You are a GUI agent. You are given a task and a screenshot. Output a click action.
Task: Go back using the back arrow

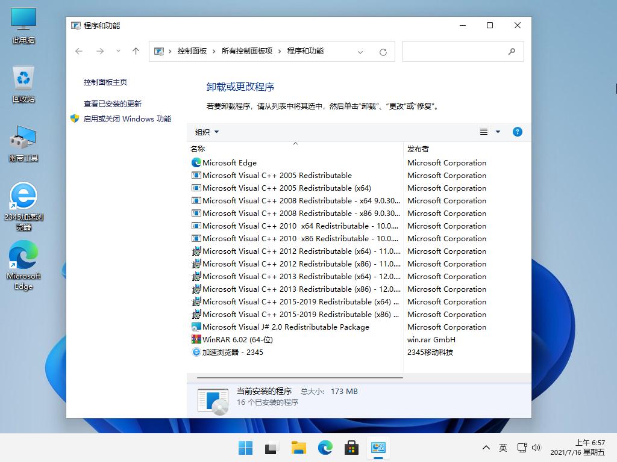(x=79, y=51)
